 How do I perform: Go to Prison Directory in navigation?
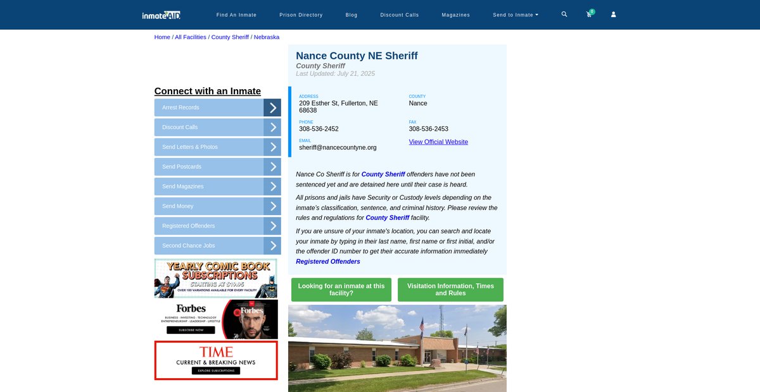point(301,15)
